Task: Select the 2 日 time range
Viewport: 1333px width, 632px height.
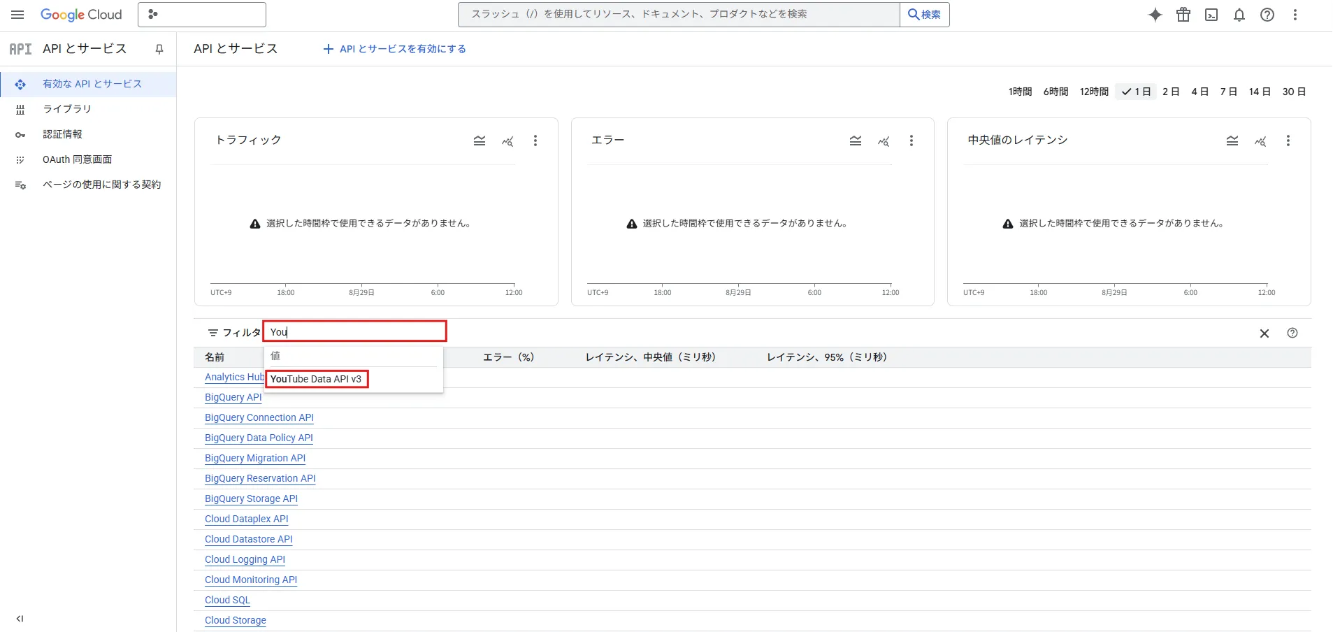Action: pos(1171,92)
